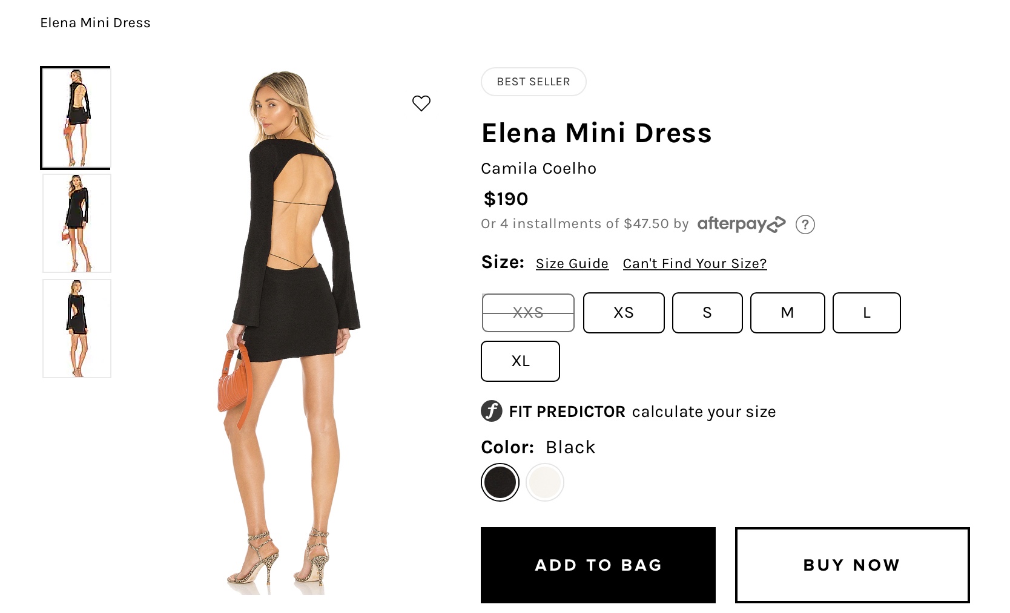Pick size L
This screenshot has width=1010, height=613.
click(866, 313)
